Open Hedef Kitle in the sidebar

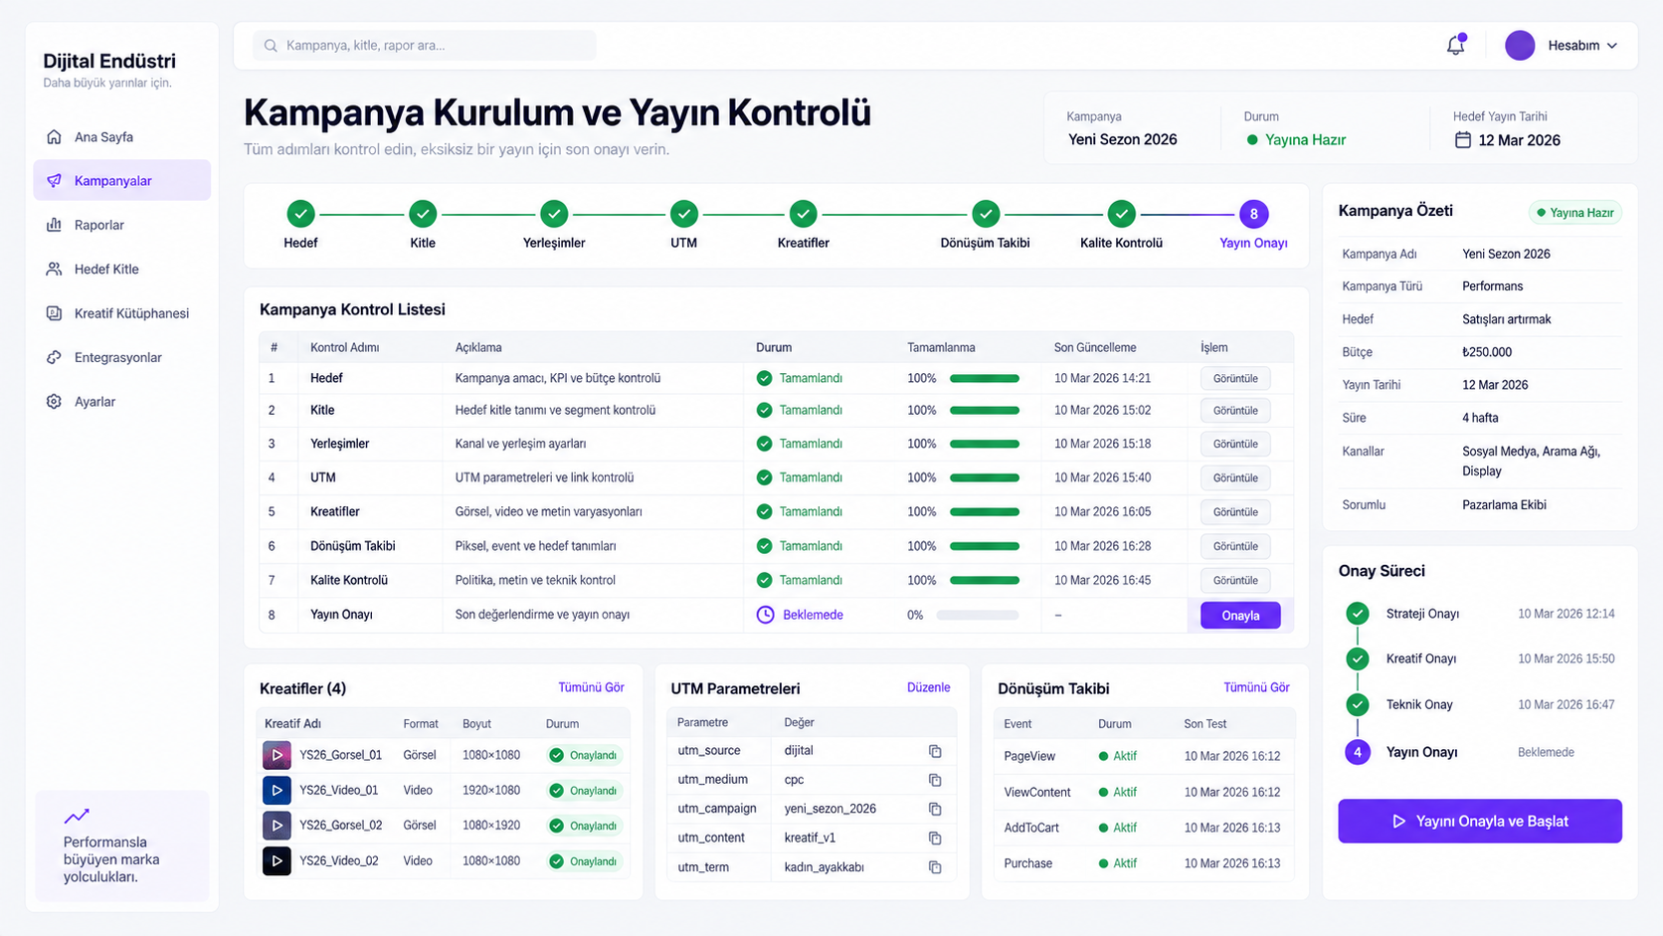(x=121, y=269)
